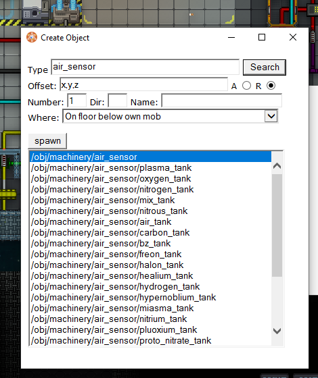Minimize the Create Object window

click(231, 37)
